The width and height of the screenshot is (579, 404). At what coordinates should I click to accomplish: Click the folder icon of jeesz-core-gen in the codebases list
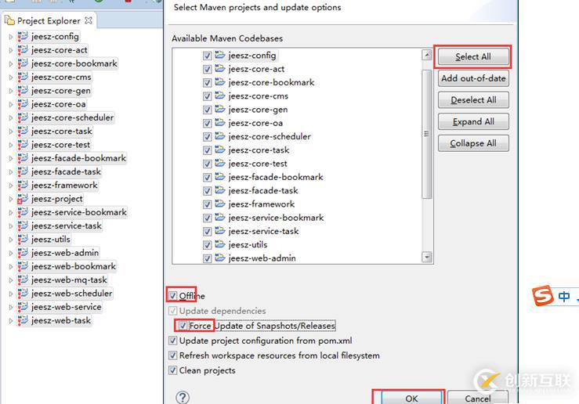coord(220,109)
